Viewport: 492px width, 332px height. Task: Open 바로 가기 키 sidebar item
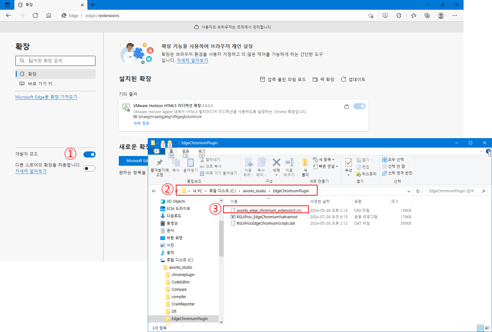55,84
